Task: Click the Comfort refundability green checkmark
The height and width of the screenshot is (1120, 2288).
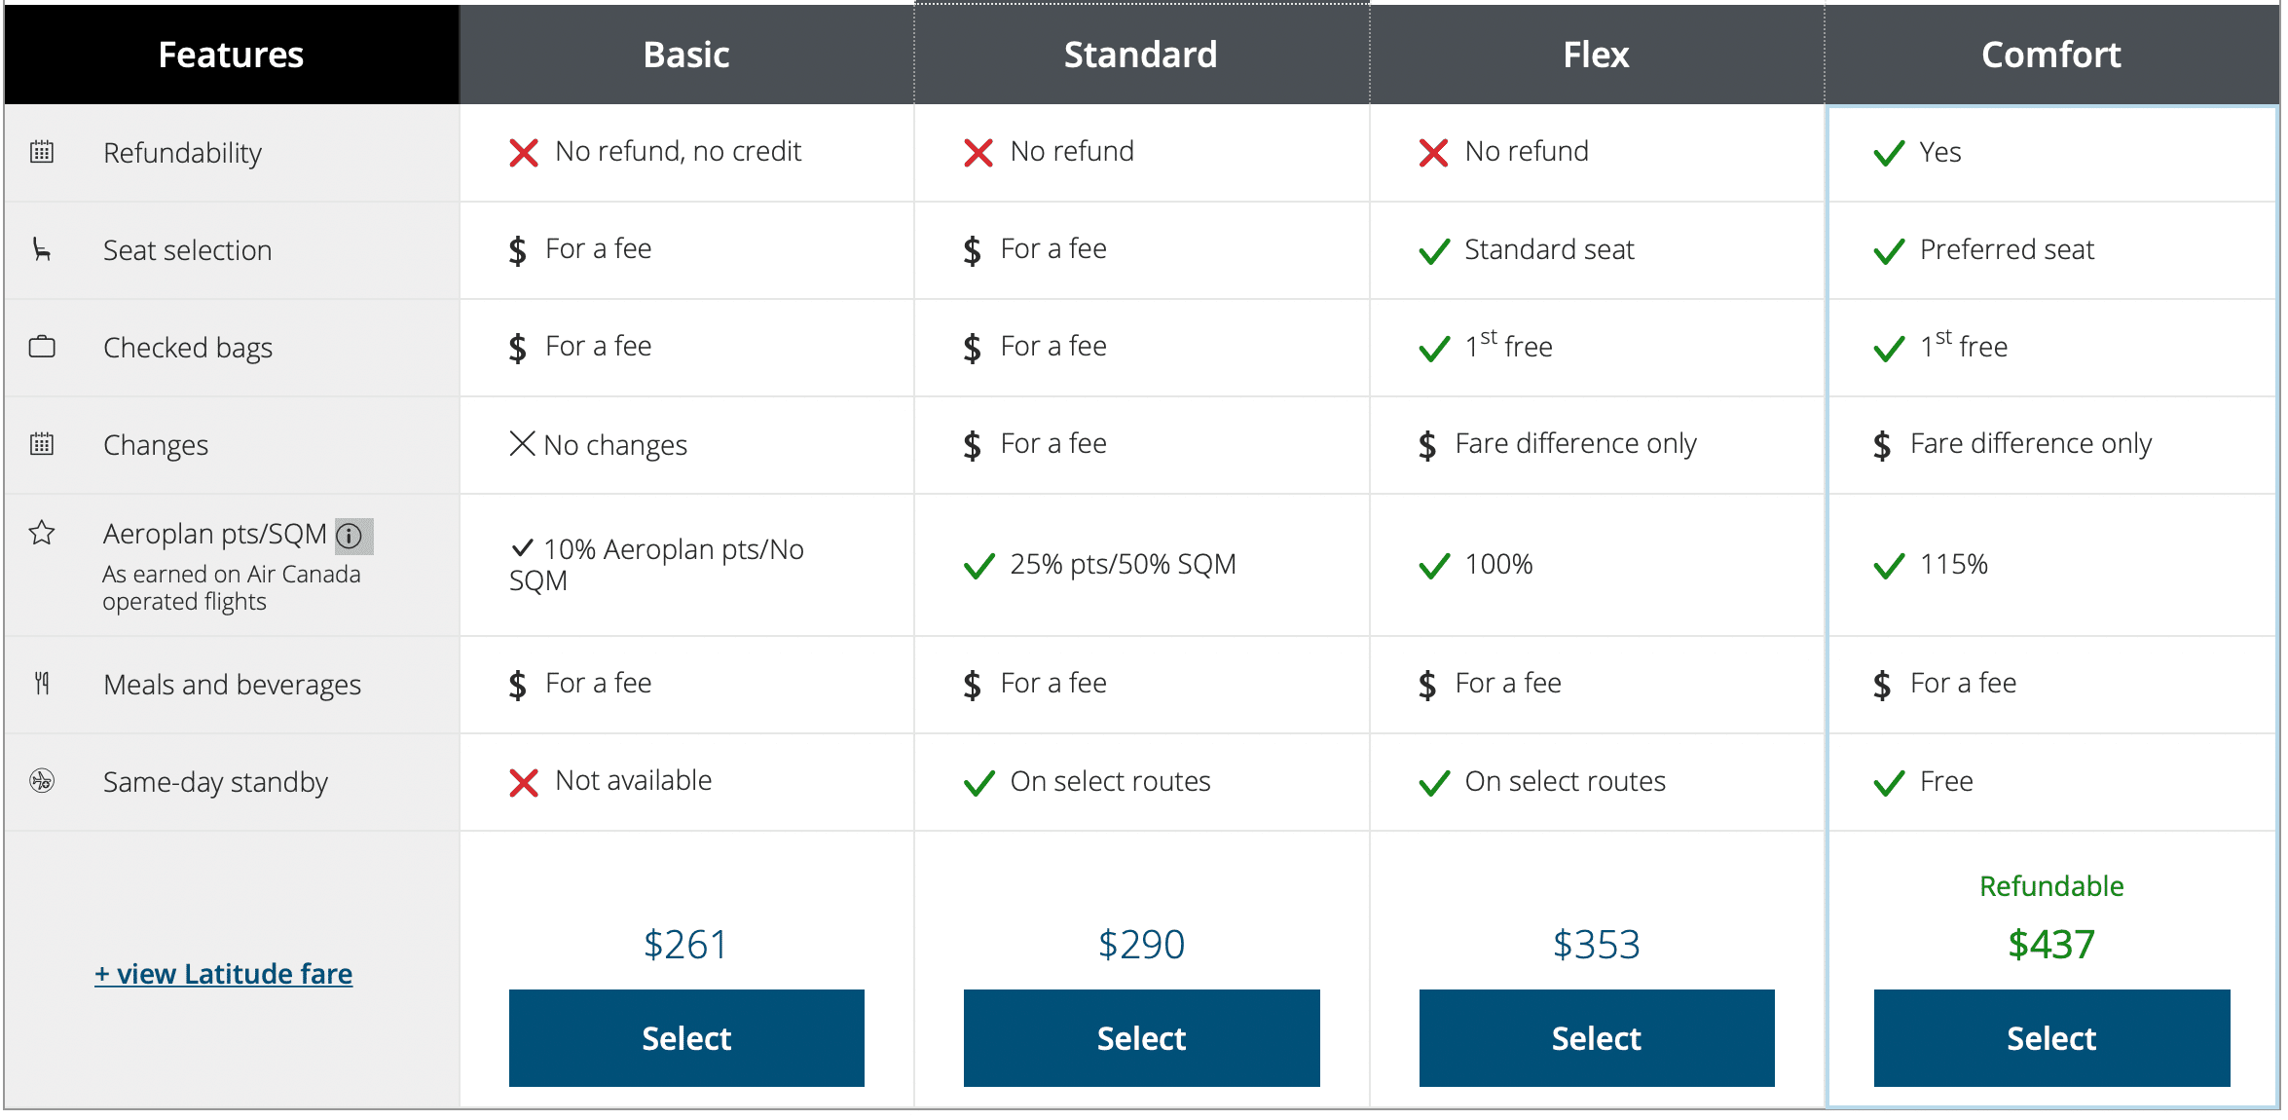Action: tap(1889, 153)
